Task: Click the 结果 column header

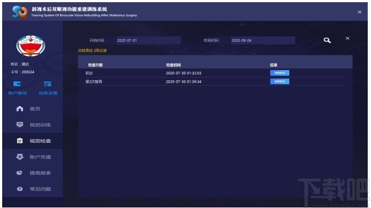Action: (x=274, y=65)
